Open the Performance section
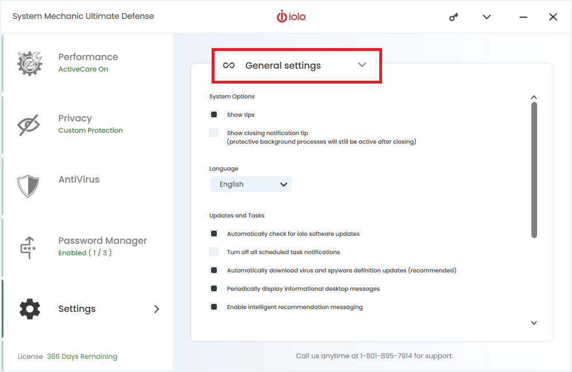This screenshot has width=572, height=372. (x=88, y=64)
